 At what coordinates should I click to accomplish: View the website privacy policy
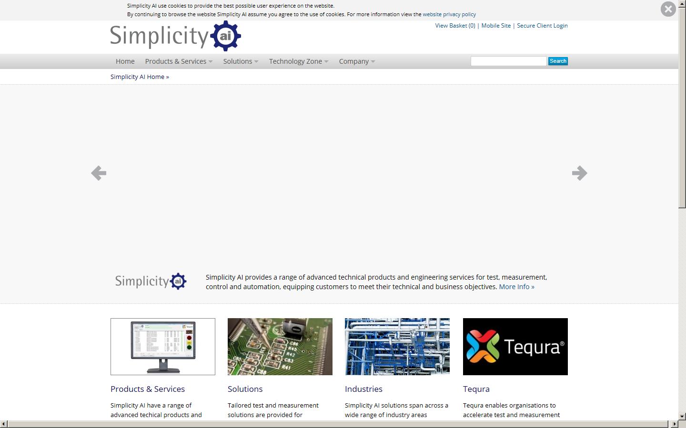[449, 14]
